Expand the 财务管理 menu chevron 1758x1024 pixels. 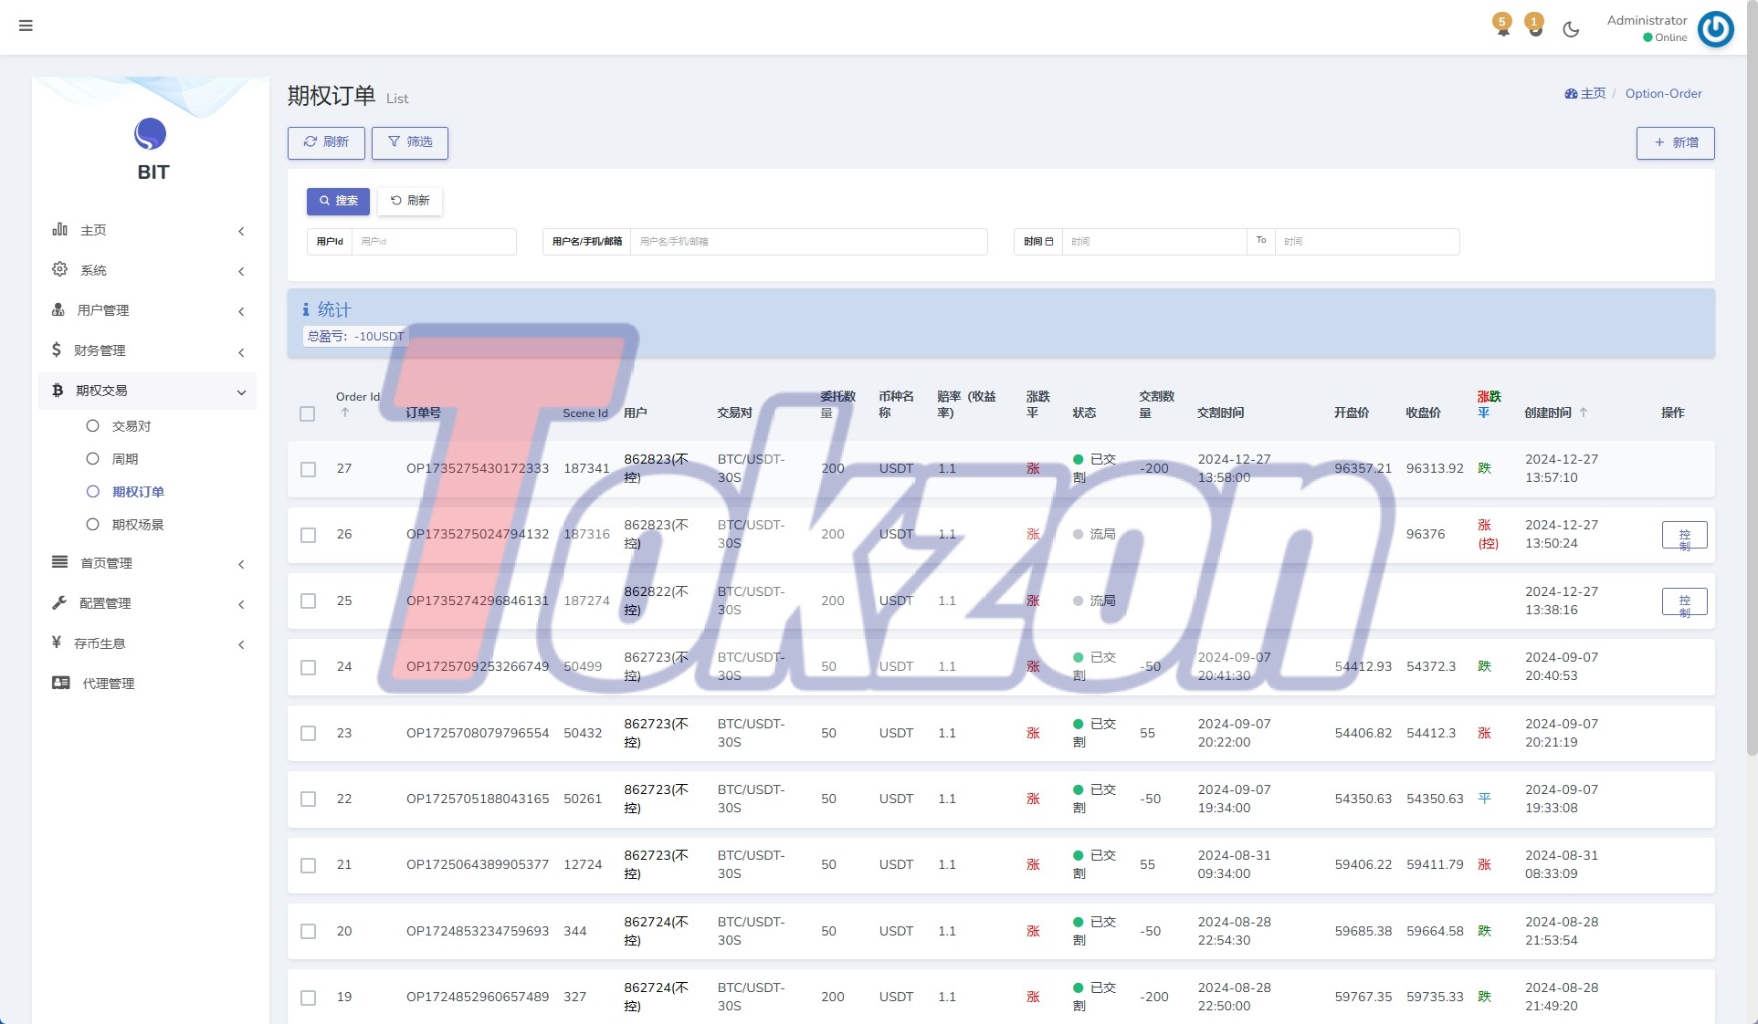pos(241,352)
